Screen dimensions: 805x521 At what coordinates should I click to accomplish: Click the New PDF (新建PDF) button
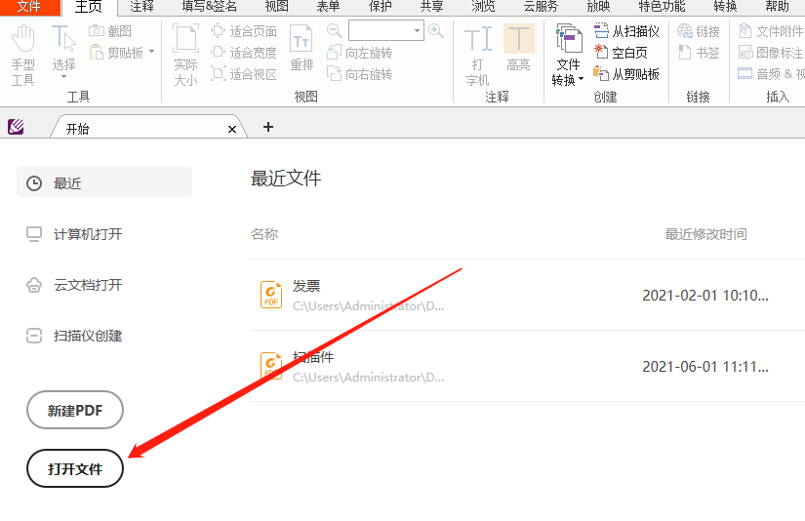75,410
